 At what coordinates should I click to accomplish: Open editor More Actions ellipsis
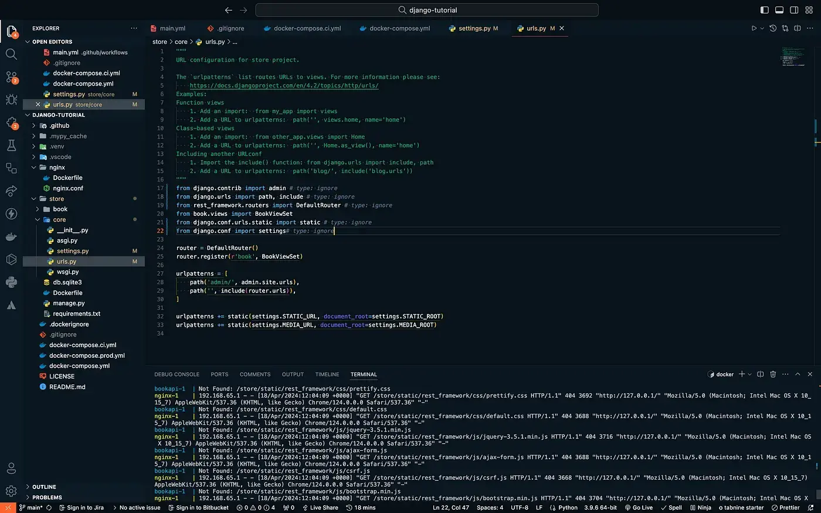click(810, 28)
